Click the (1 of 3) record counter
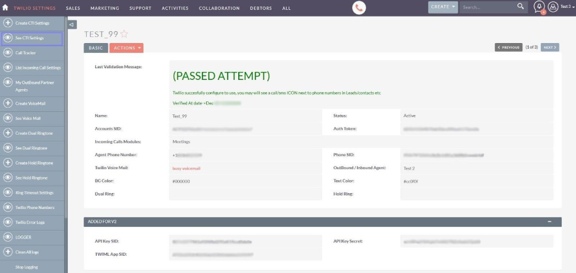This screenshot has height=273, width=576. click(x=532, y=47)
